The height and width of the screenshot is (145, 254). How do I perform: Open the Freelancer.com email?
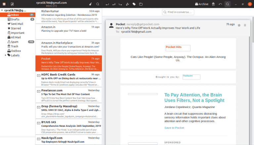point(69,95)
